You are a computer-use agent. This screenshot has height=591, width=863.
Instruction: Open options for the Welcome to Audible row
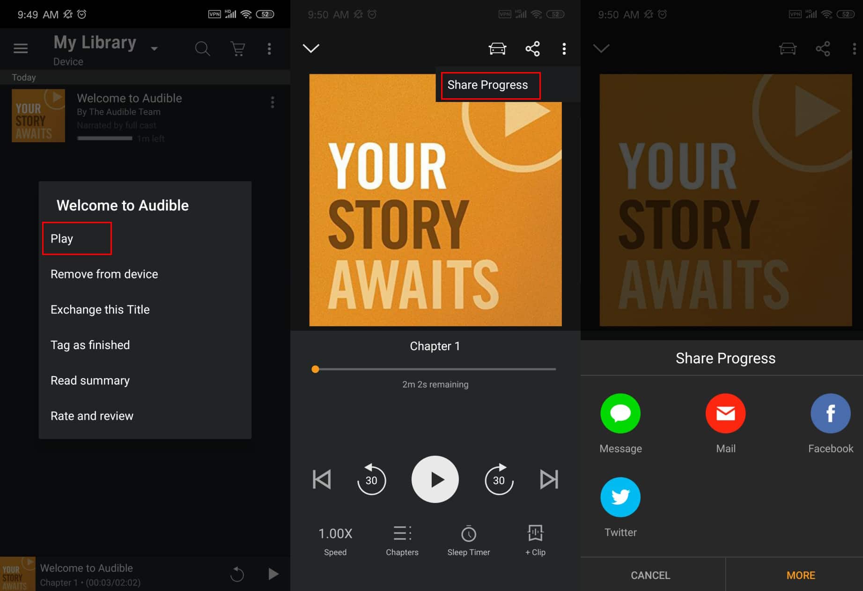pyautogui.click(x=273, y=102)
